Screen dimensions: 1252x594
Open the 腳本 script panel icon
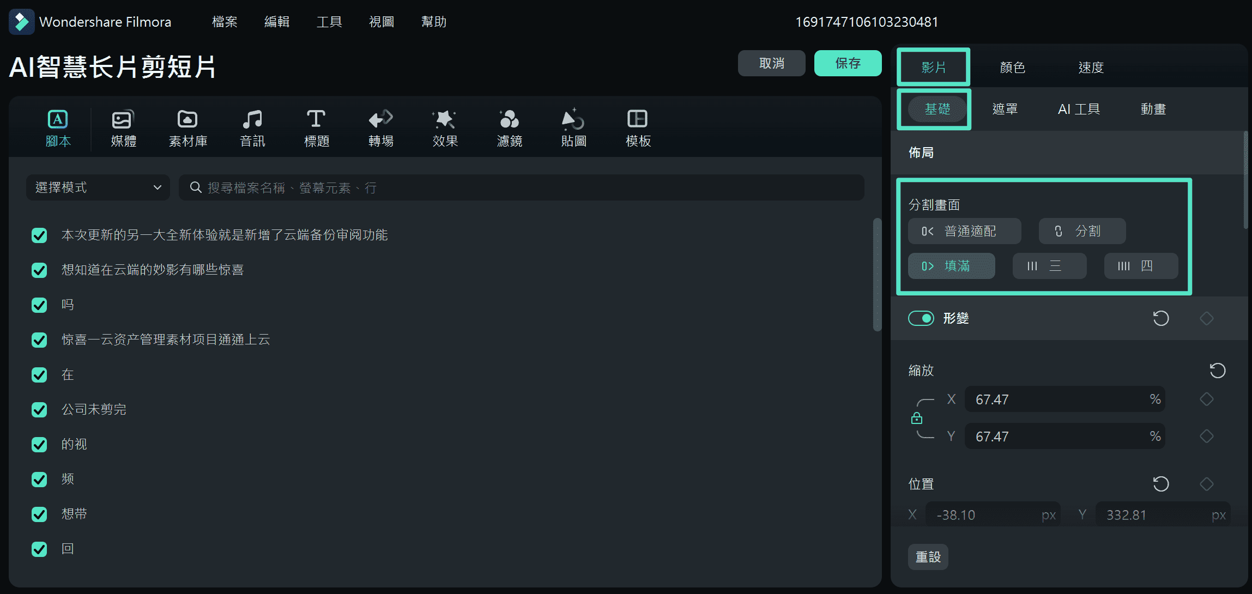pos(58,119)
